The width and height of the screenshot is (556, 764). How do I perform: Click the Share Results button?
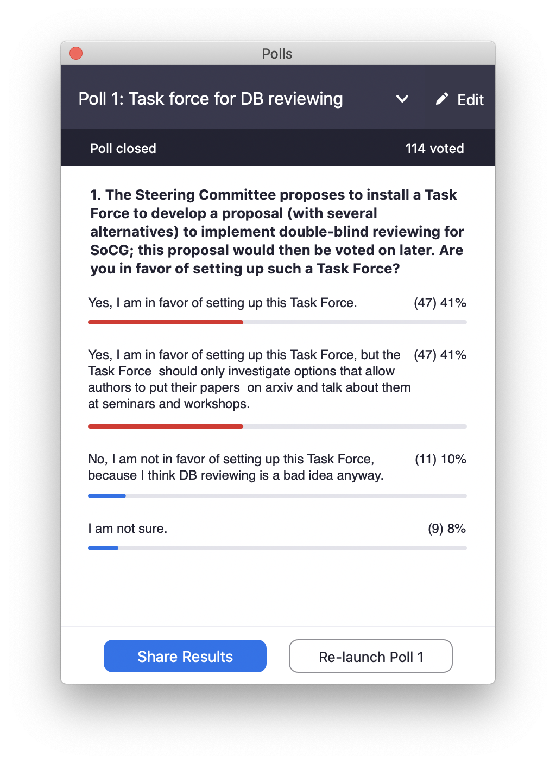click(x=185, y=656)
